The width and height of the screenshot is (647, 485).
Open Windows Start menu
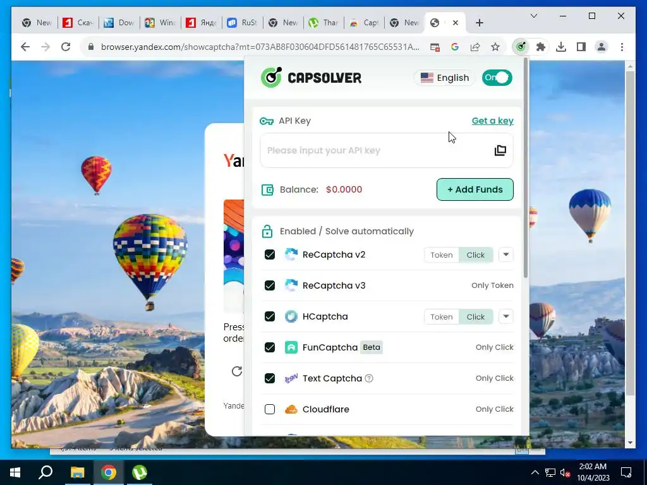click(x=15, y=472)
